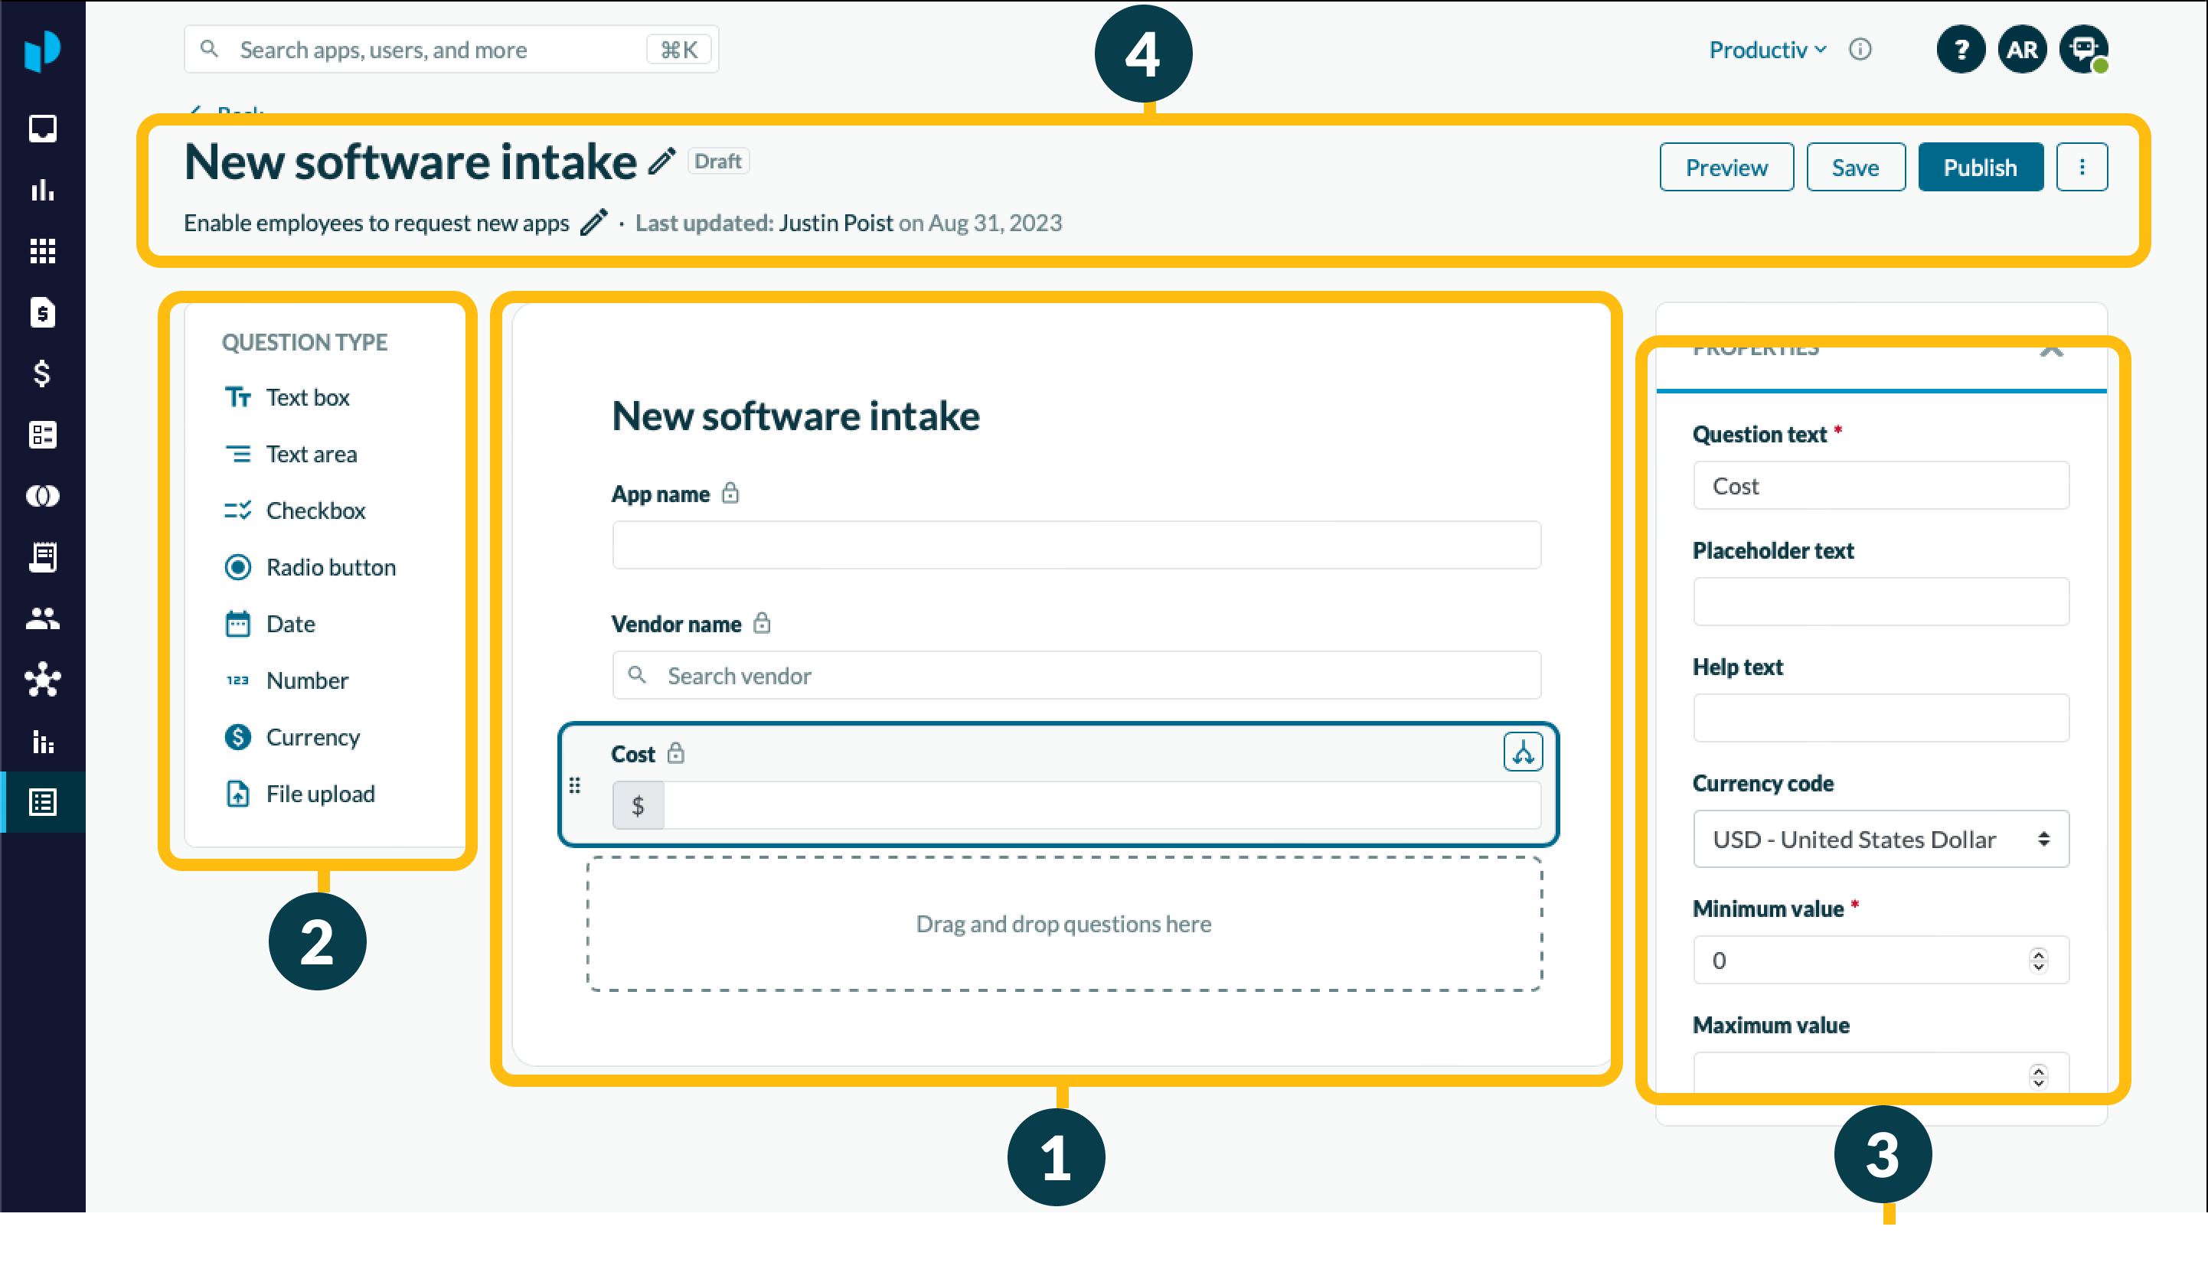Open the conditional logic icon on the Cost question

[1522, 752]
